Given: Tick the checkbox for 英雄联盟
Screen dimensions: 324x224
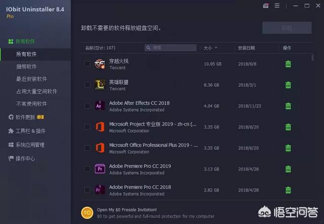Looking at the screenshot, I should coord(87,85).
